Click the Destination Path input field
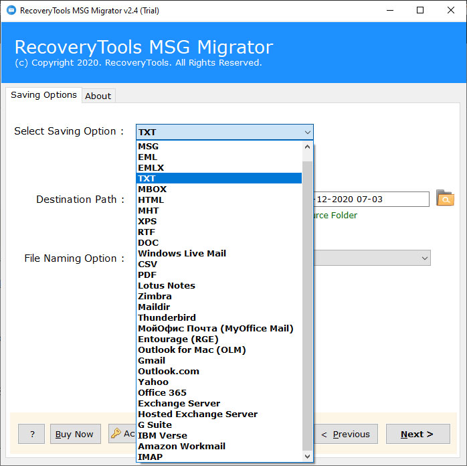 371,199
